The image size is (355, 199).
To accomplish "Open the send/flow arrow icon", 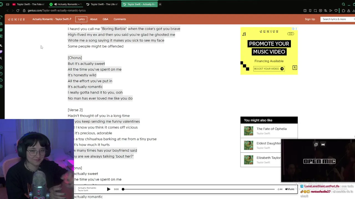I will (331, 11).
